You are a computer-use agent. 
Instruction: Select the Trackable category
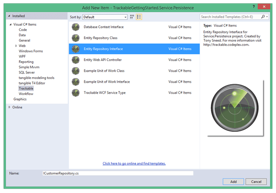[x=26, y=88]
